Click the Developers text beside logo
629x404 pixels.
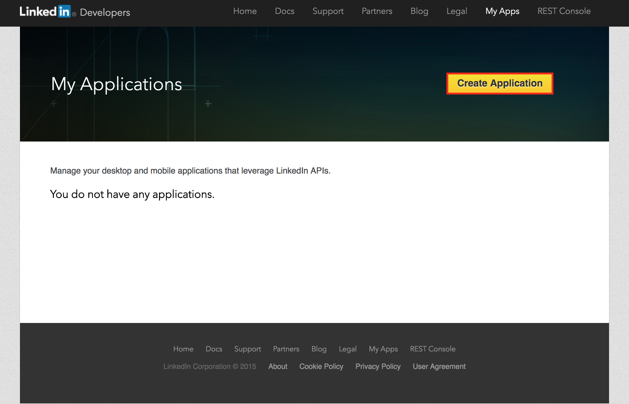click(105, 12)
